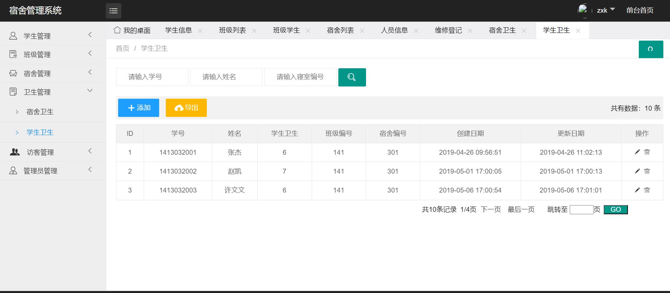670x293 pixels.
Task: Close the 宿舍列表 tab
Action: [x=362, y=31]
